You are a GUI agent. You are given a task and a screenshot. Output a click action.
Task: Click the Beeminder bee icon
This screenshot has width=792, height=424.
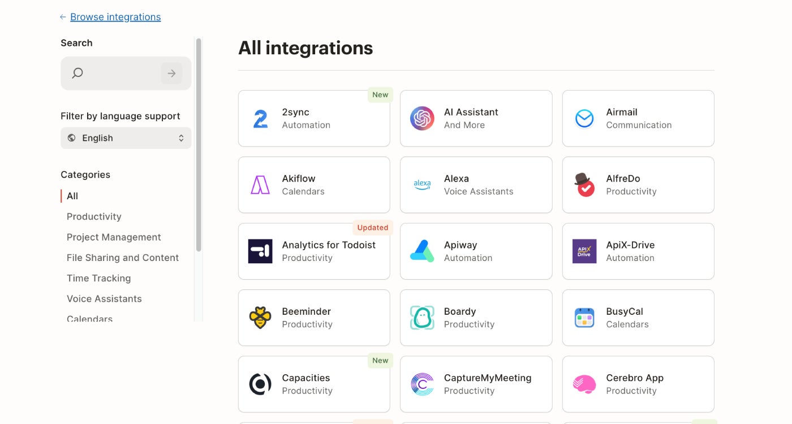[x=260, y=318]
